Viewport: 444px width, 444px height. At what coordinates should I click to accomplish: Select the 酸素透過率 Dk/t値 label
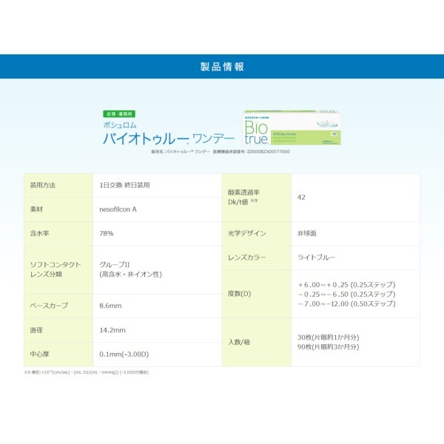tap(243, 197)
